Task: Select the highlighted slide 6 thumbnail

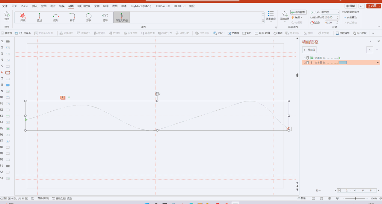Action: click(8, 72)
